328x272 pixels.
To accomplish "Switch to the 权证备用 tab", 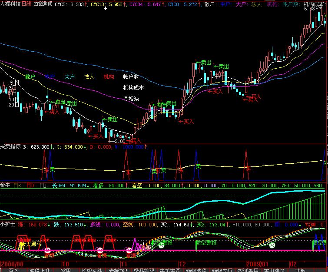I will (x=248, y=270).
